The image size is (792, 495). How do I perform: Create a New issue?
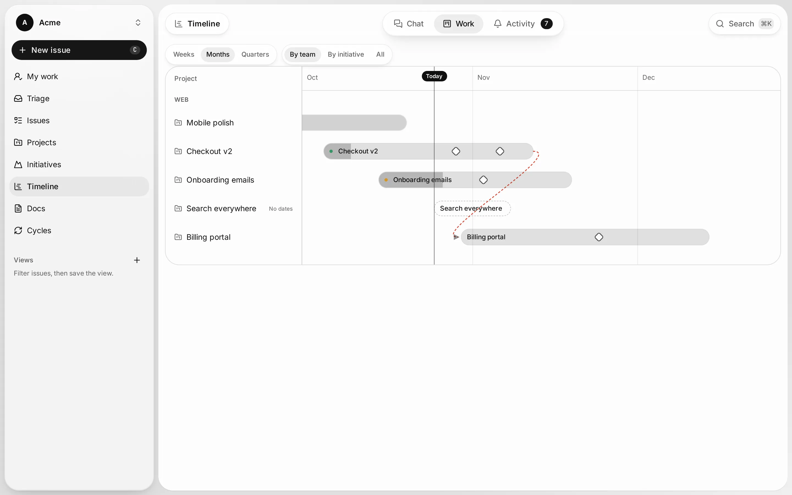tap(79, 50)
